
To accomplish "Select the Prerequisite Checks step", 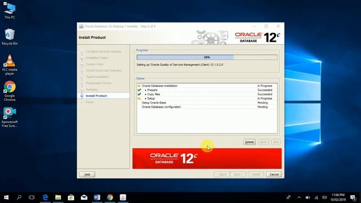I will click(99, 83).
